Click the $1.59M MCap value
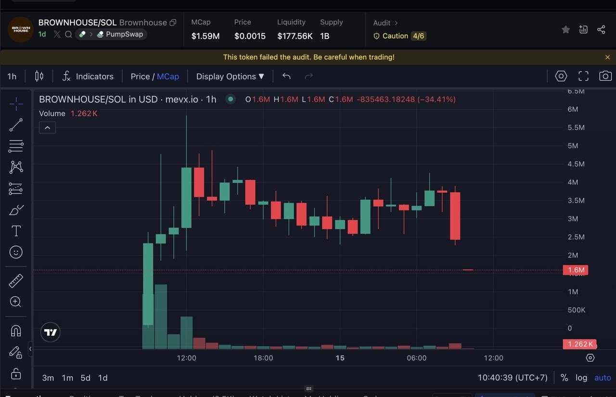Screen dimensions: 616x397 click(x=205, y=36)
